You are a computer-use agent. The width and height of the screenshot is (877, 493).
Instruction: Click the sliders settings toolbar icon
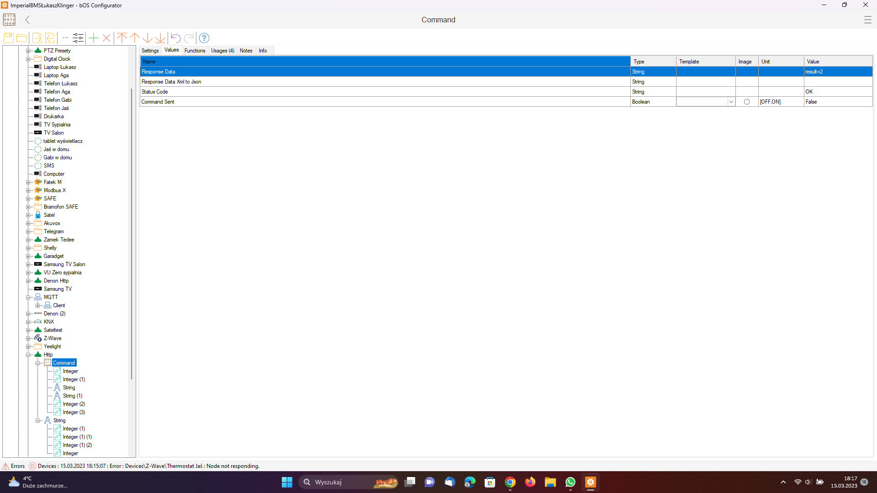tap(78, 38)
